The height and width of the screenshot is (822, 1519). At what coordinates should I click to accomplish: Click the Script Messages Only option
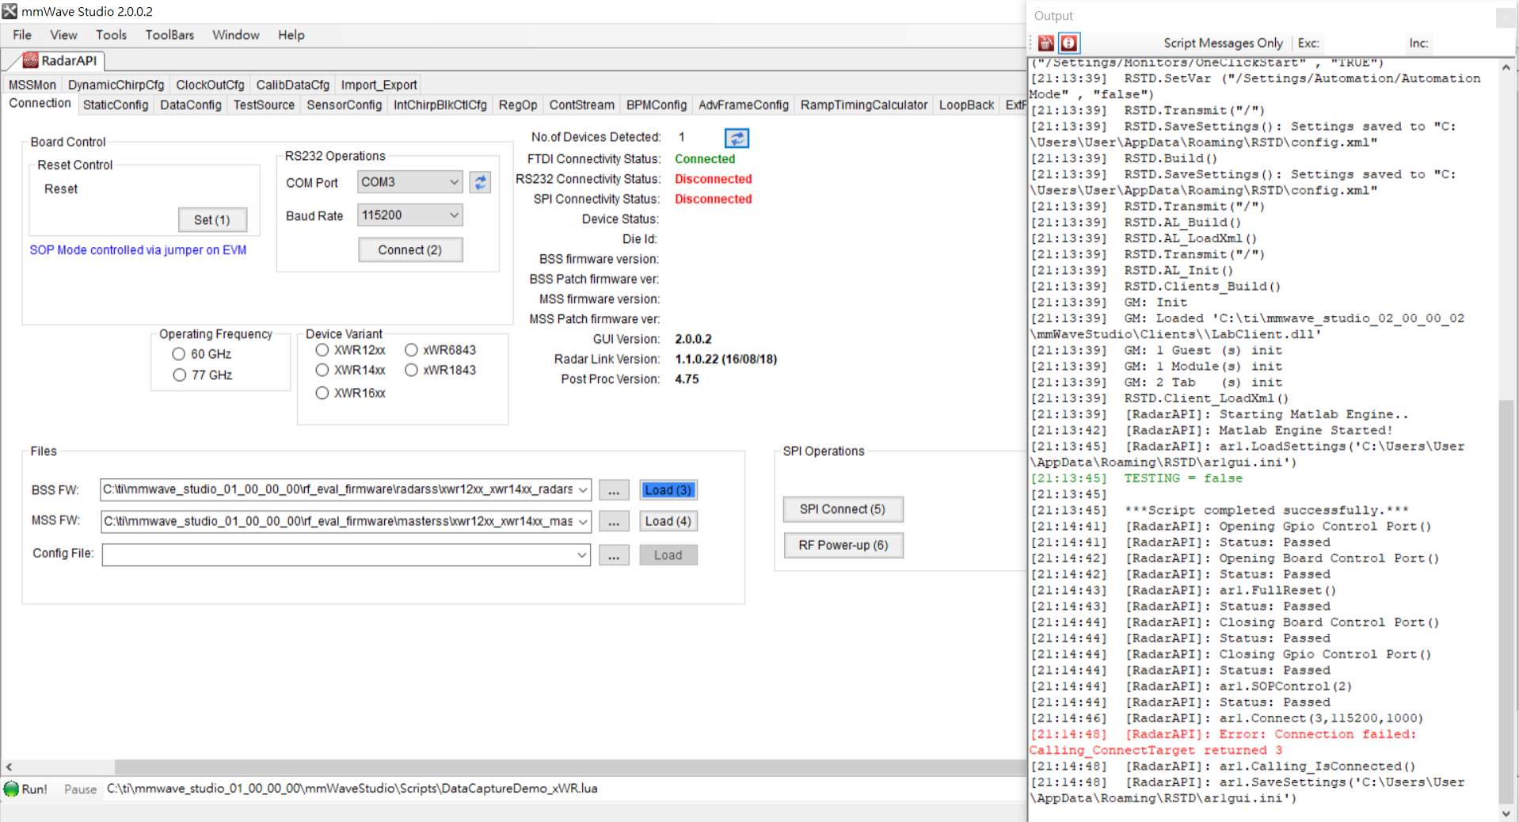pos(1223,44)
